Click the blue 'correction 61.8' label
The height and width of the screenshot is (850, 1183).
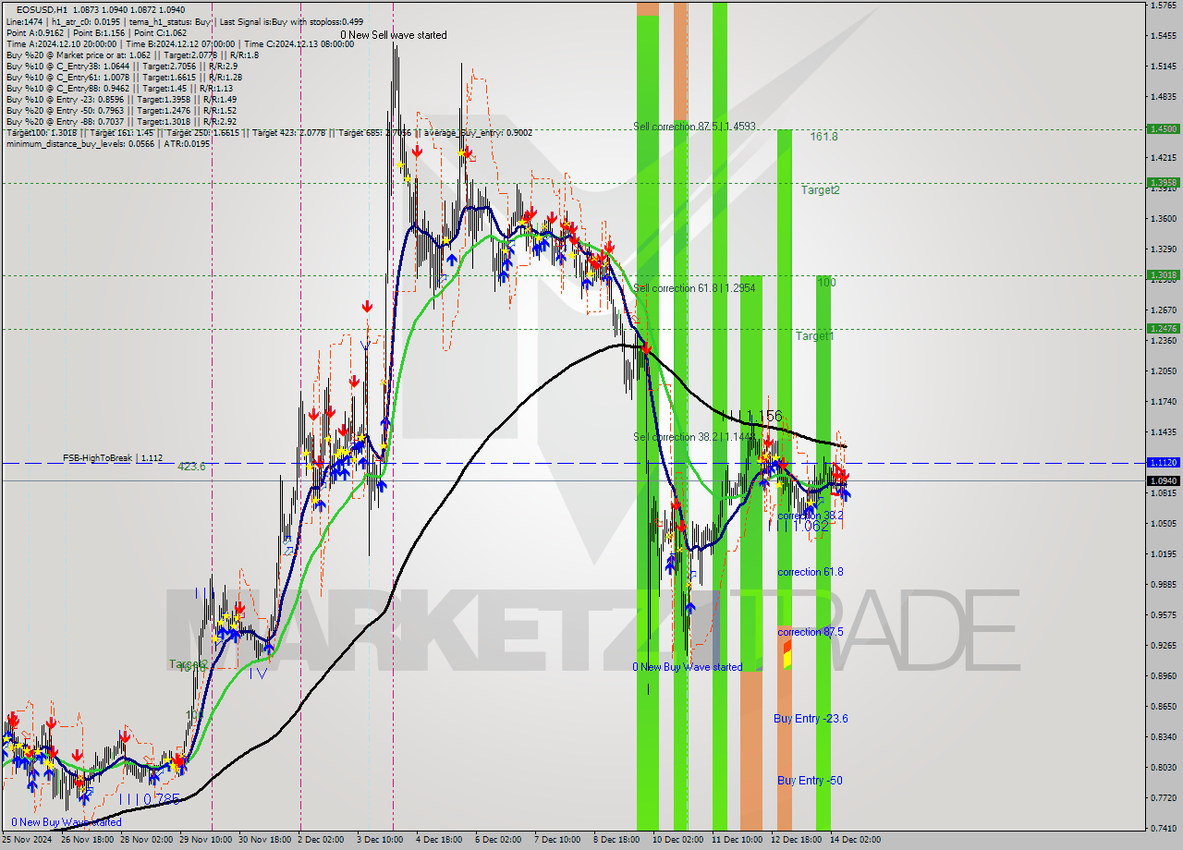(811, 572)
